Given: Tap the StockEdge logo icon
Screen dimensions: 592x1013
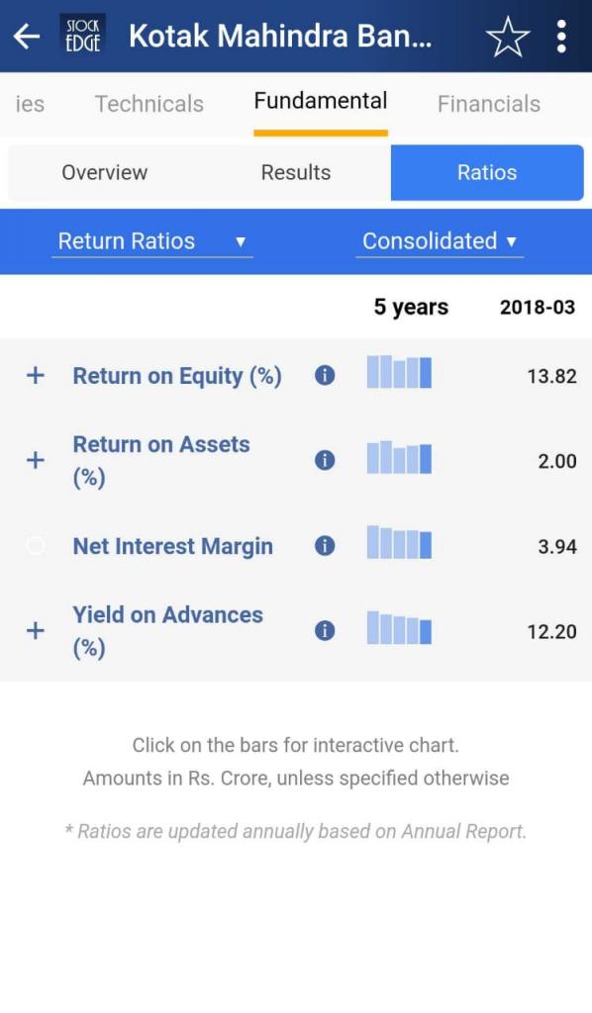Looking at the screenshot, I should point(83,36).
